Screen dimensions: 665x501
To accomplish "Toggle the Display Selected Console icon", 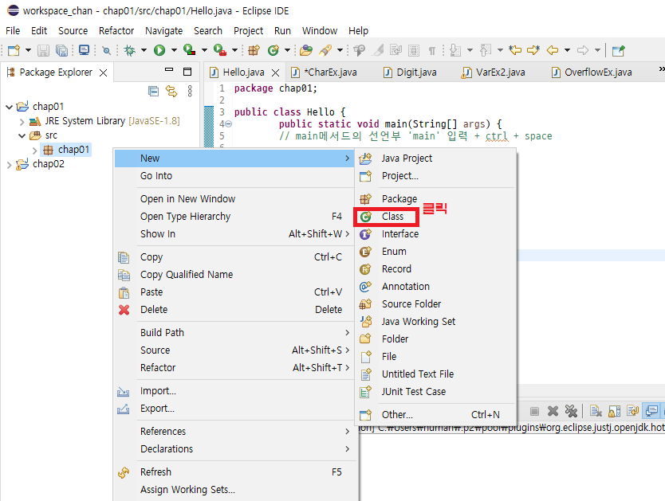I will click(651, 411).
